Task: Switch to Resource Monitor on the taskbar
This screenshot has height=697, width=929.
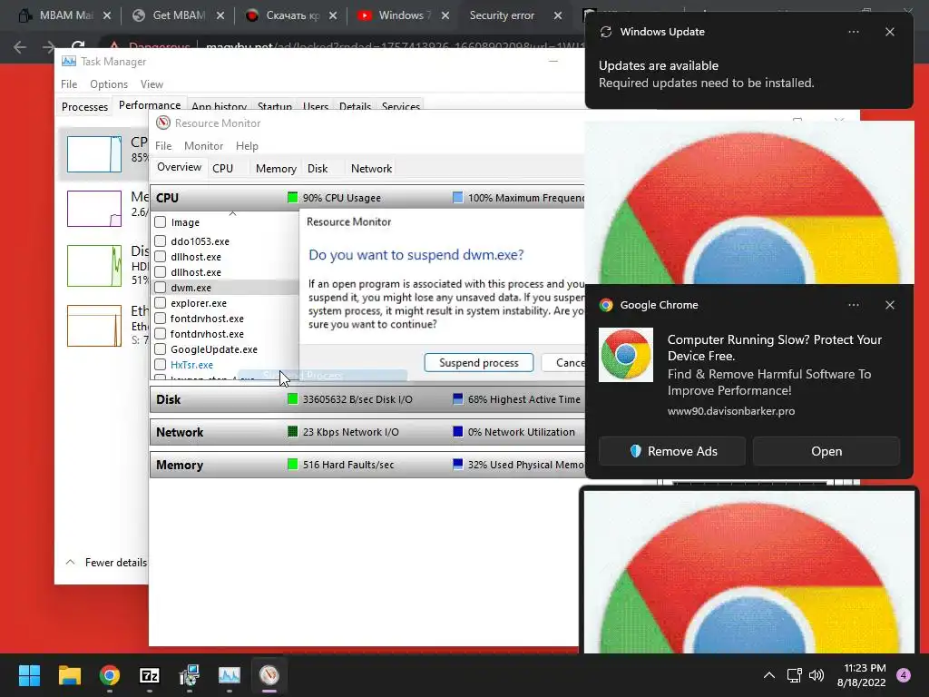Action: point(269,675)
